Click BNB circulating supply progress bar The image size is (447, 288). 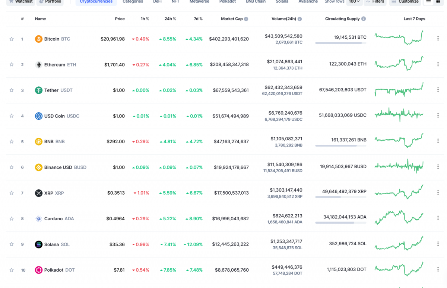[x=341, y=146]
